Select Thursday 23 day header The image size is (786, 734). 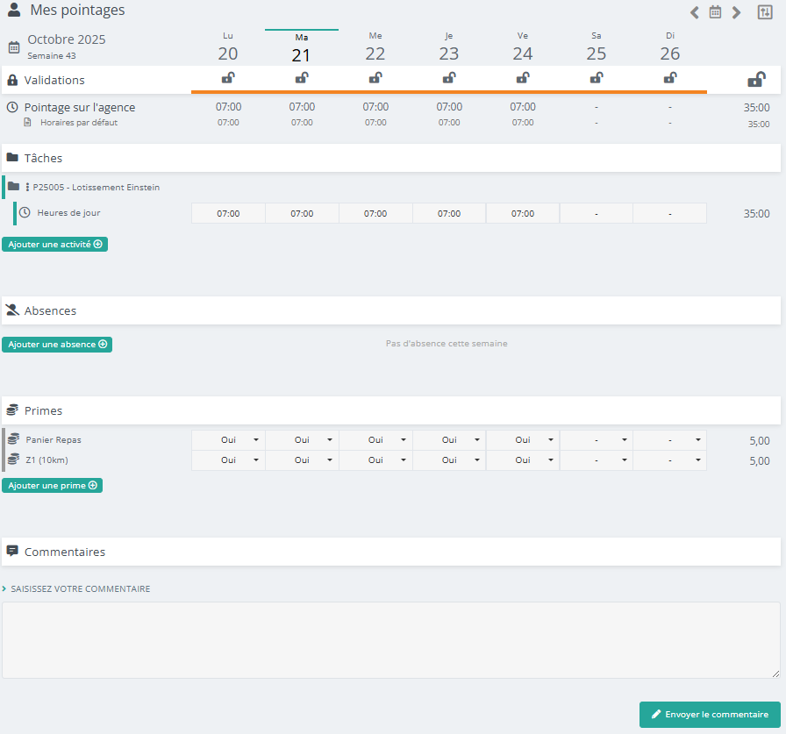(449, 47)
